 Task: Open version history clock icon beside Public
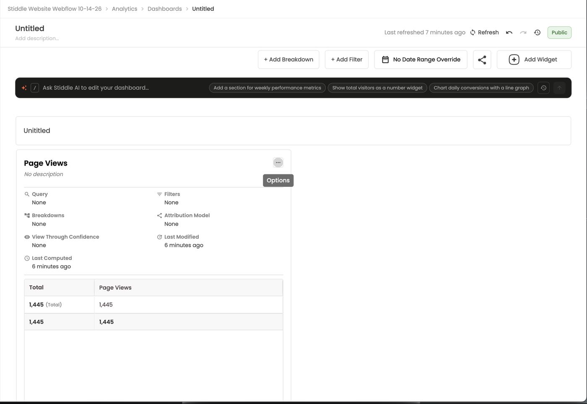pos(537,32)
